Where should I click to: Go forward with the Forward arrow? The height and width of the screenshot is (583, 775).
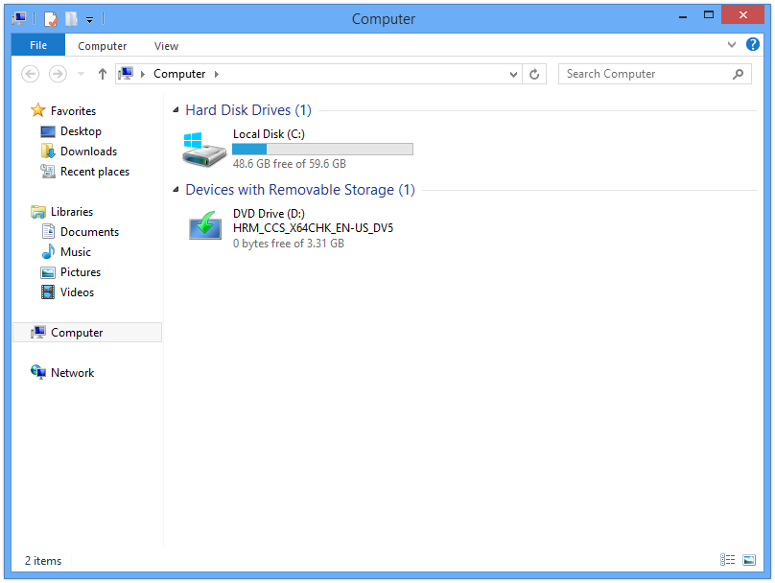tap(58, 74)
